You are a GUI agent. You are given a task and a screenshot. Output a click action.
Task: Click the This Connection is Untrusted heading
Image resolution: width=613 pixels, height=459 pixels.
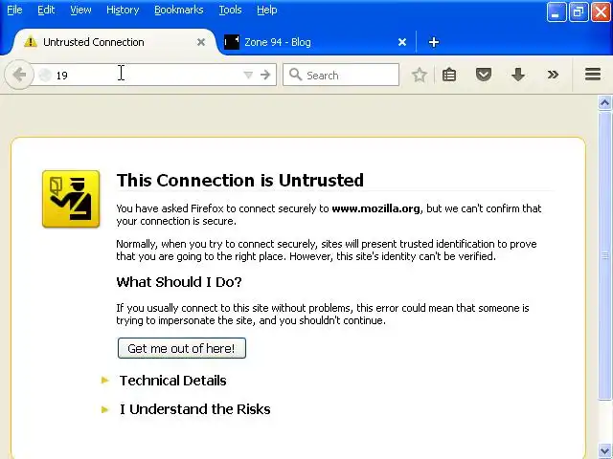pyautogui.click(x=240, y=181)
